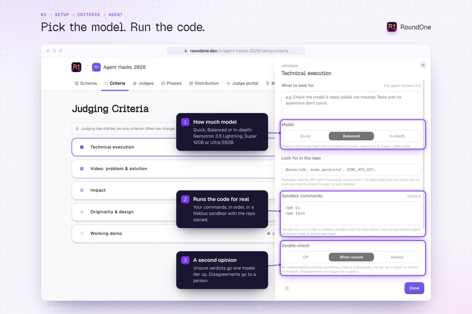Open the Technical execution criterion row
This screenshot has width=472, height=314.
click(x=173, y=147)
